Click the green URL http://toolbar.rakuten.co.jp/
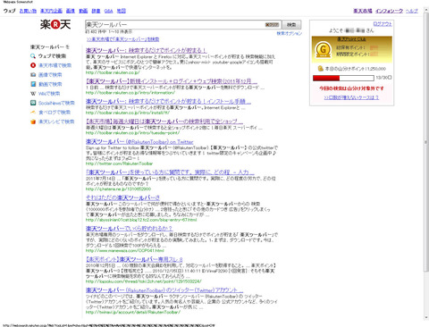The image size is (429, 327). pos(113,72)
